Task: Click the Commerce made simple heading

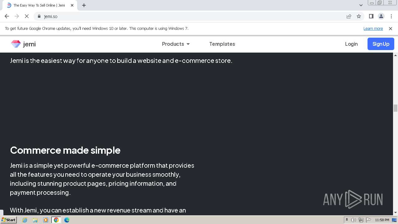Action: coord(65,150)
